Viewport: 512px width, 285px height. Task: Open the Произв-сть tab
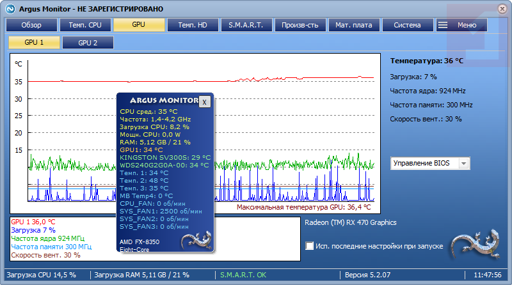(x=300, y=25)
